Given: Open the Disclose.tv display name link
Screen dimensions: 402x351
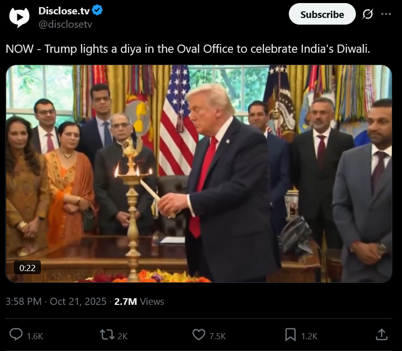Looking at the screenshot, I should (x=64, y=11).
